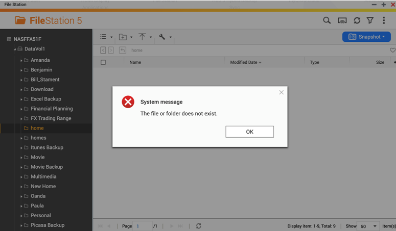The width and height of the screenshot is (396, 231).
Task: Open the three-dot more options menu
Action: [384, 20]
